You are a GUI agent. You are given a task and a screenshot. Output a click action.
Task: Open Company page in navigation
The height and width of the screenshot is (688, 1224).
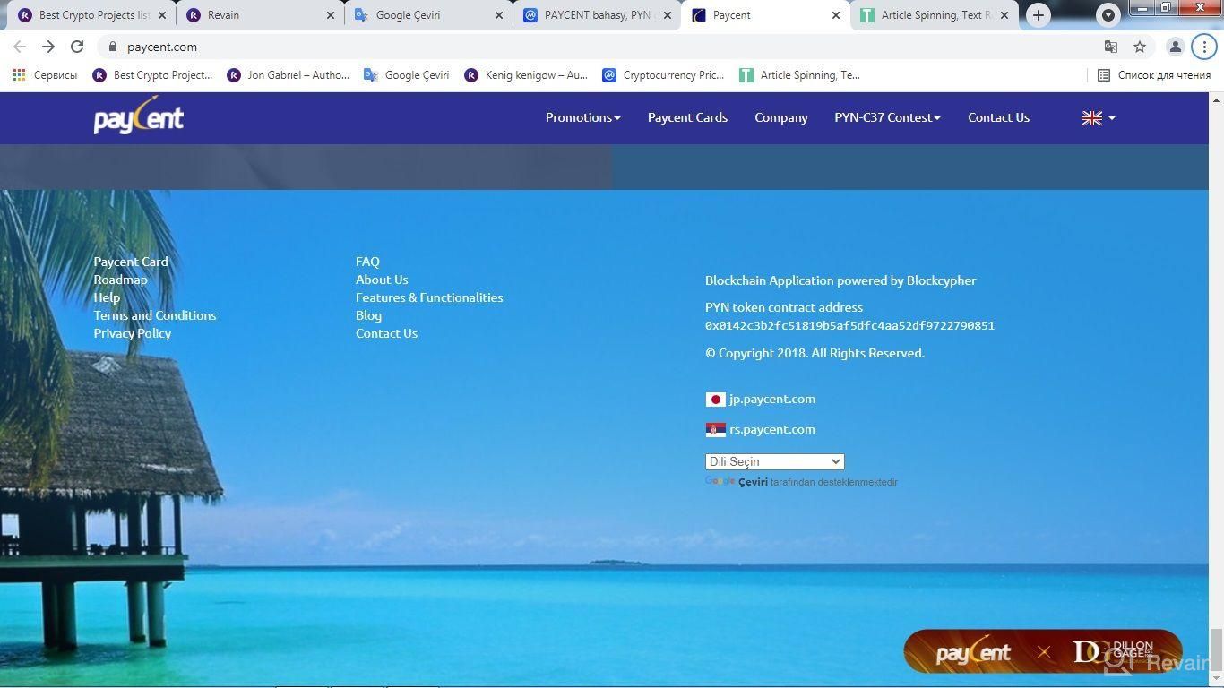point(780,117)
